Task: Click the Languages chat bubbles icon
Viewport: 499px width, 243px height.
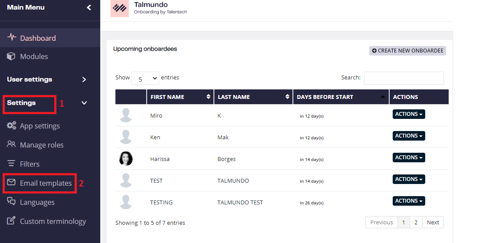Action: (x=11, y=202)
